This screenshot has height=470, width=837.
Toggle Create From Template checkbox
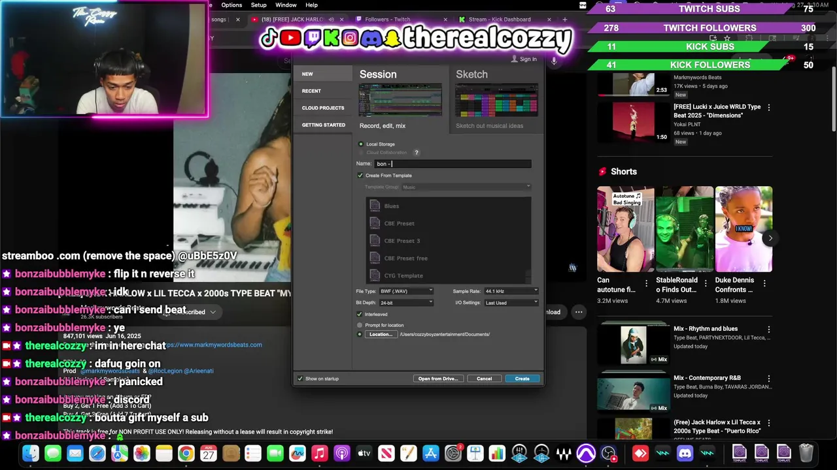[360, 176]
